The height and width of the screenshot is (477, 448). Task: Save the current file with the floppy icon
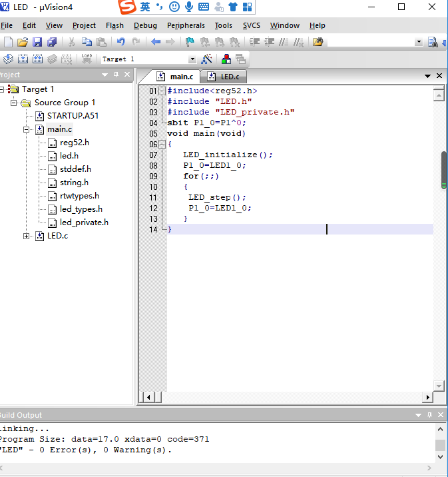pyautogui.click(x=37, y=42)
